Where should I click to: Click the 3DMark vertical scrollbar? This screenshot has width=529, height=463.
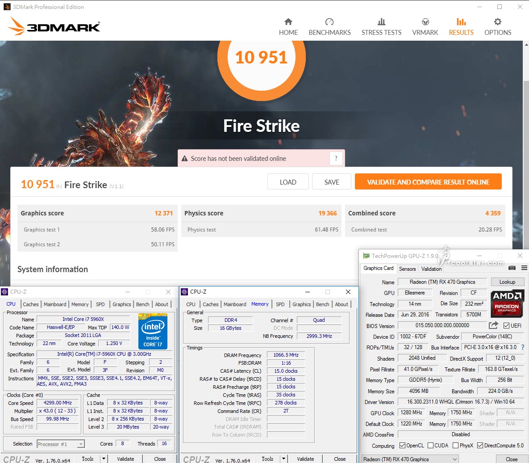(526, 165)
